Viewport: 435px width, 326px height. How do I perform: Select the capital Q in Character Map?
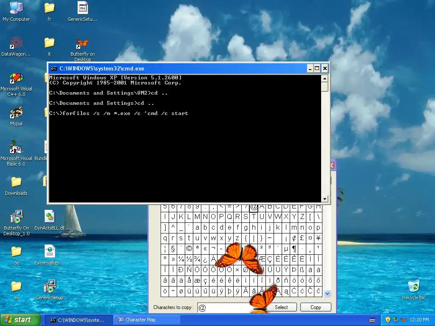[229, 217]
